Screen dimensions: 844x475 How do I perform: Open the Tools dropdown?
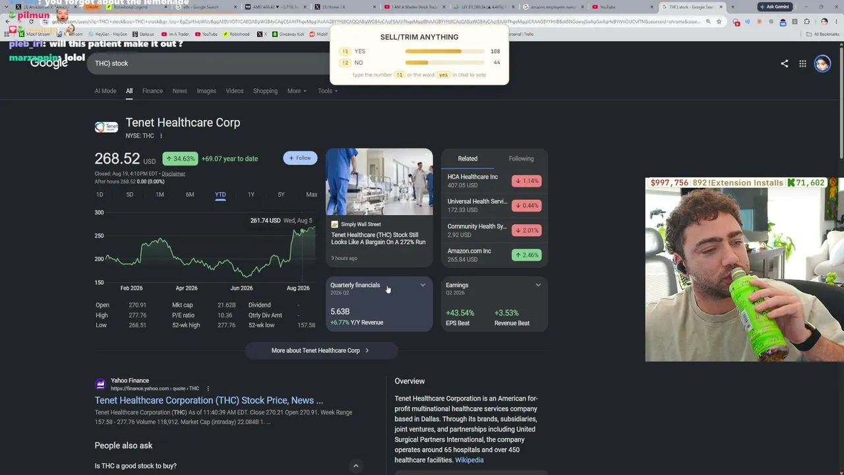click(328, 91)
